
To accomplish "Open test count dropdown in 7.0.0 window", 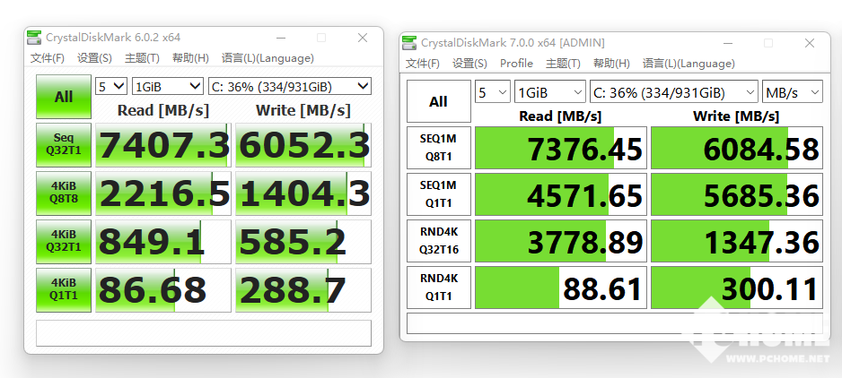I will tap(493, 92).
